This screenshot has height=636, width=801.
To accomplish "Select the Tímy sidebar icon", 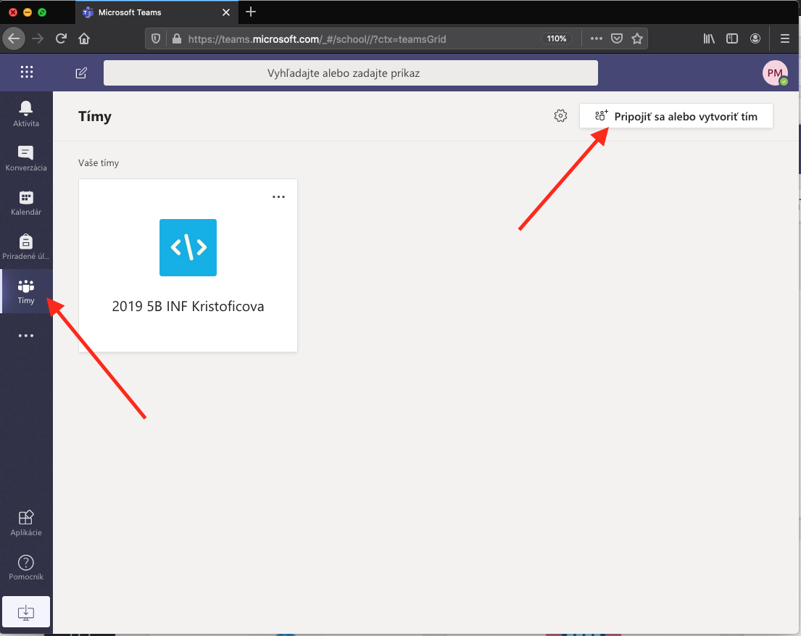I will 26,291.
